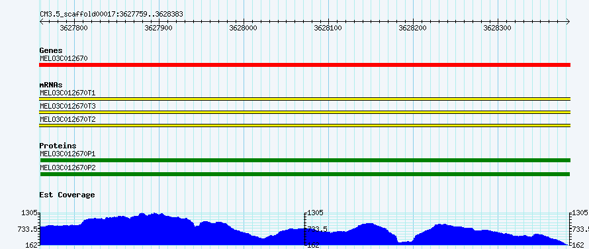Select the MELO3C012670T3 mRNA track bar

click(x=304, y=112)
